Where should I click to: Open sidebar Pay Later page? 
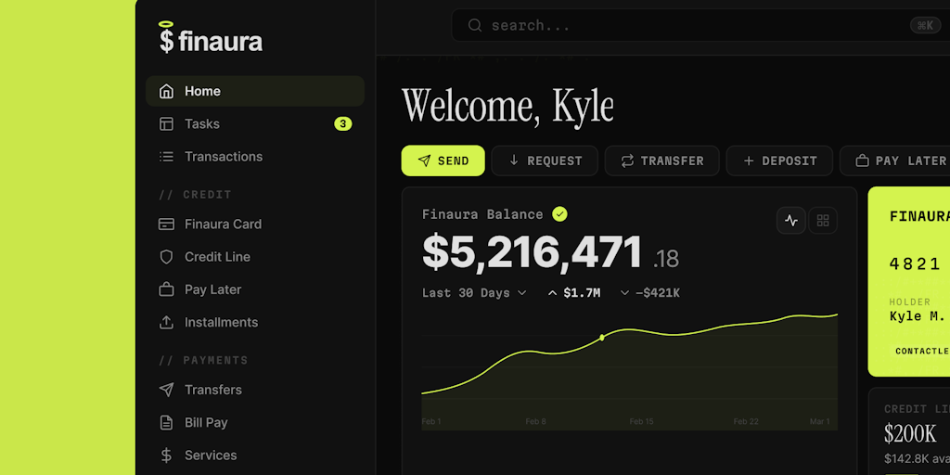[255, 289]
